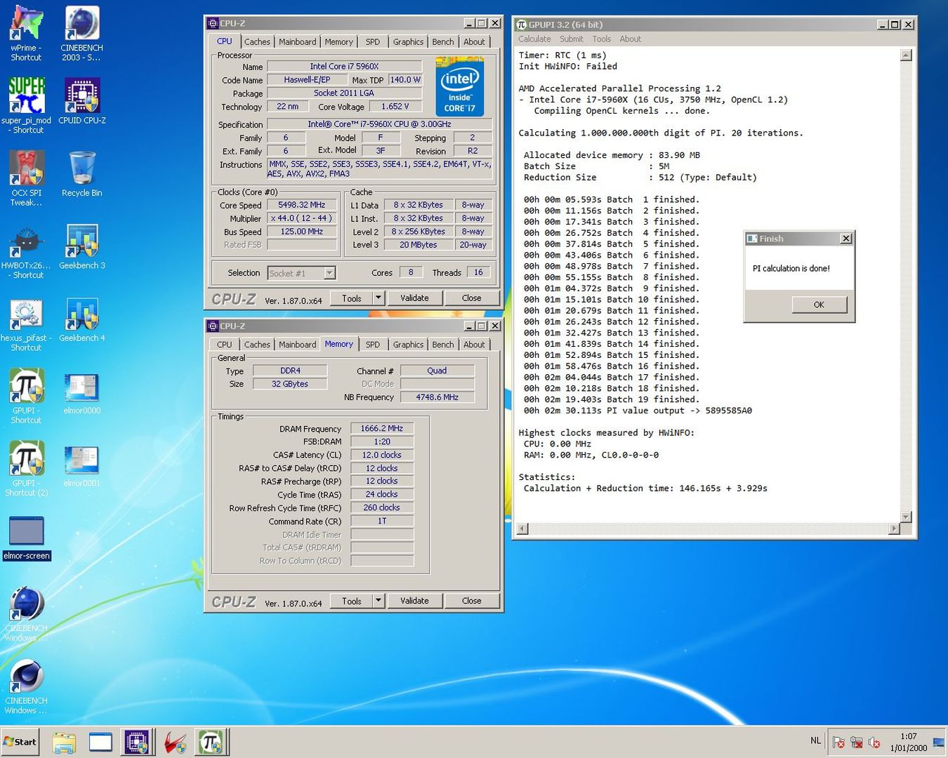The width and height of the screenshot is (948, 758).
Task: Switch to GPUPI in taskbar
Action: [x=211, y=743]
